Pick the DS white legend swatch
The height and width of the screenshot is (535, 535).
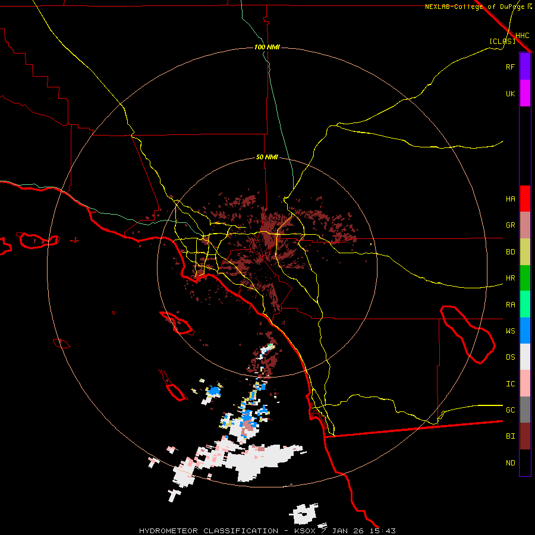525,357
